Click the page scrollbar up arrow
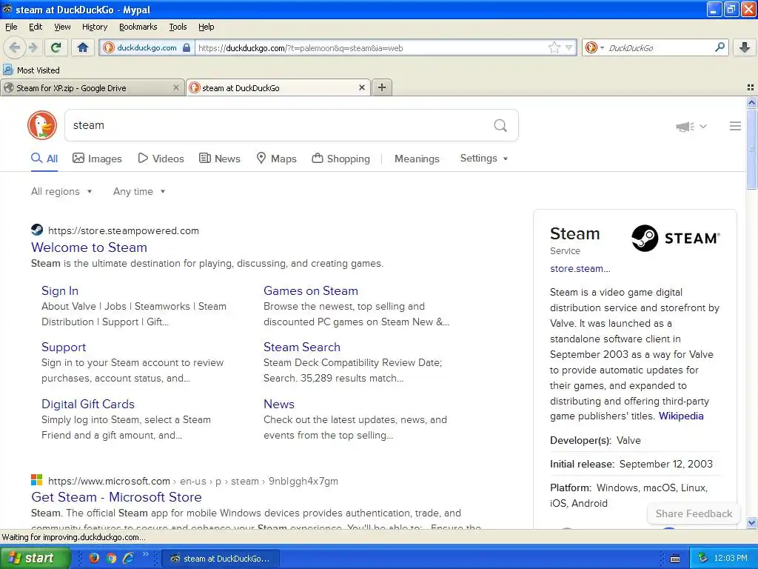This screenshot has height=569, width=758. (x=751, y=102)
